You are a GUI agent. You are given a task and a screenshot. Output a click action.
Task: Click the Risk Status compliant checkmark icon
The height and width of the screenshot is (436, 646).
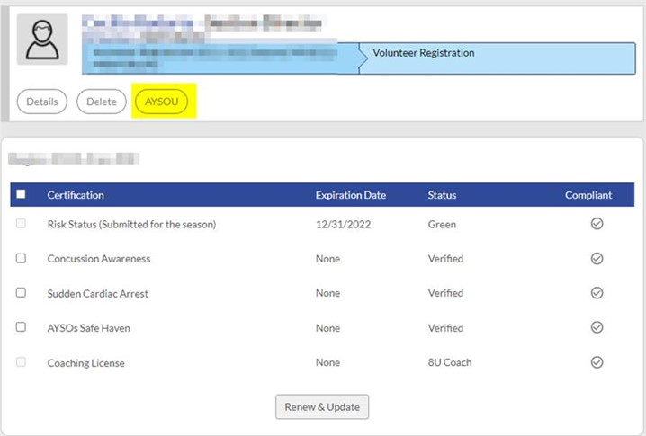click(x=596, y=224)
